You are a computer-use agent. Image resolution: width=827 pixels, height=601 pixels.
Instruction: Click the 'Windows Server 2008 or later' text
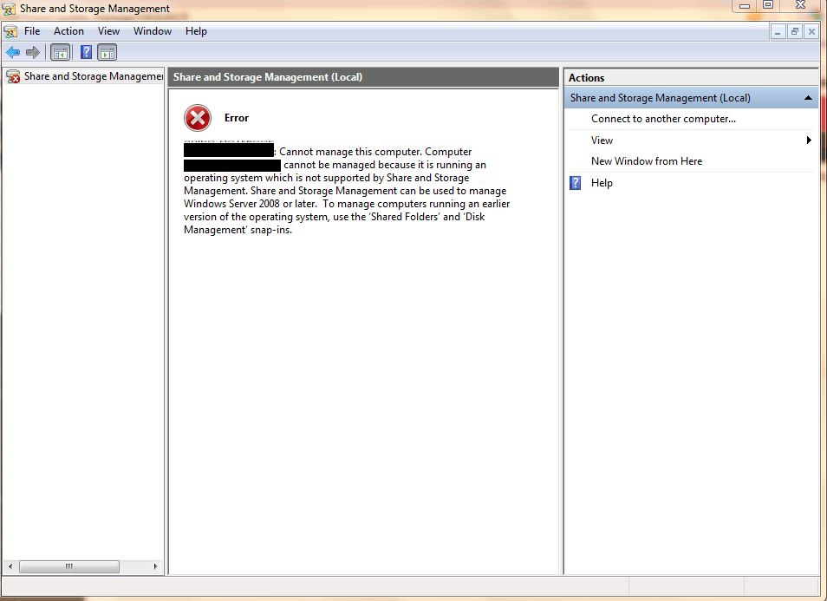point(250,204)
